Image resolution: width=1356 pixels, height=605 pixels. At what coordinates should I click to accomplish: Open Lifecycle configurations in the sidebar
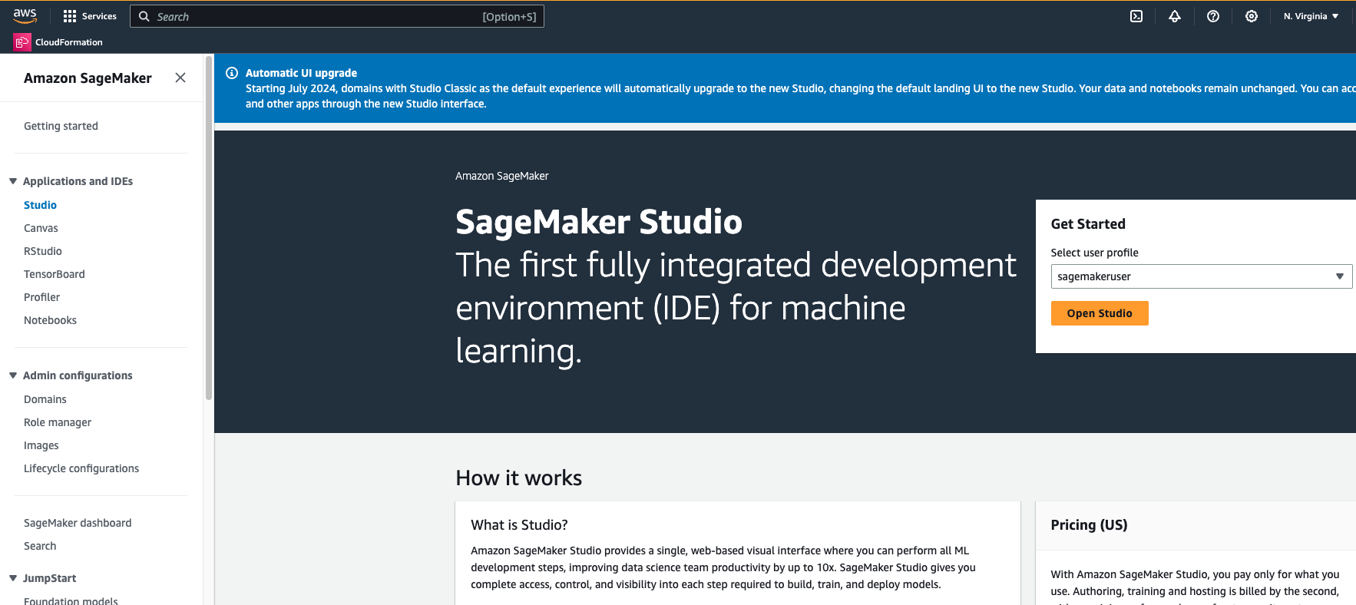81,468
